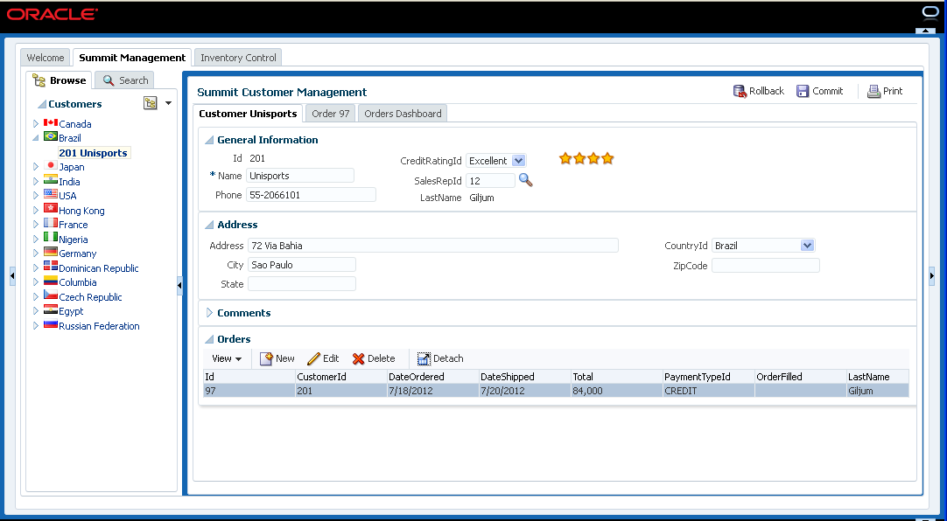Switch to the Inventory Control tab
This screenshot has height=521, width=947.
[x=238, y=58]
